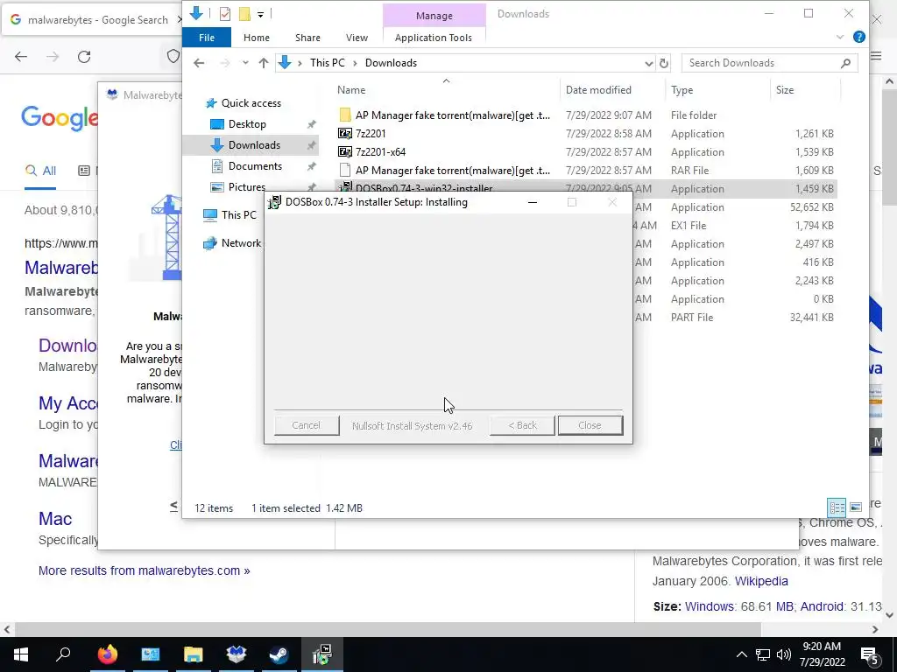Open recent locations dropdown arrow
The image size is (897, 672).
click(245, 63)
